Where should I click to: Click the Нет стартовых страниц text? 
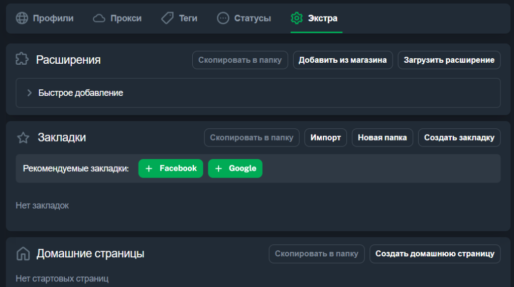62,278
